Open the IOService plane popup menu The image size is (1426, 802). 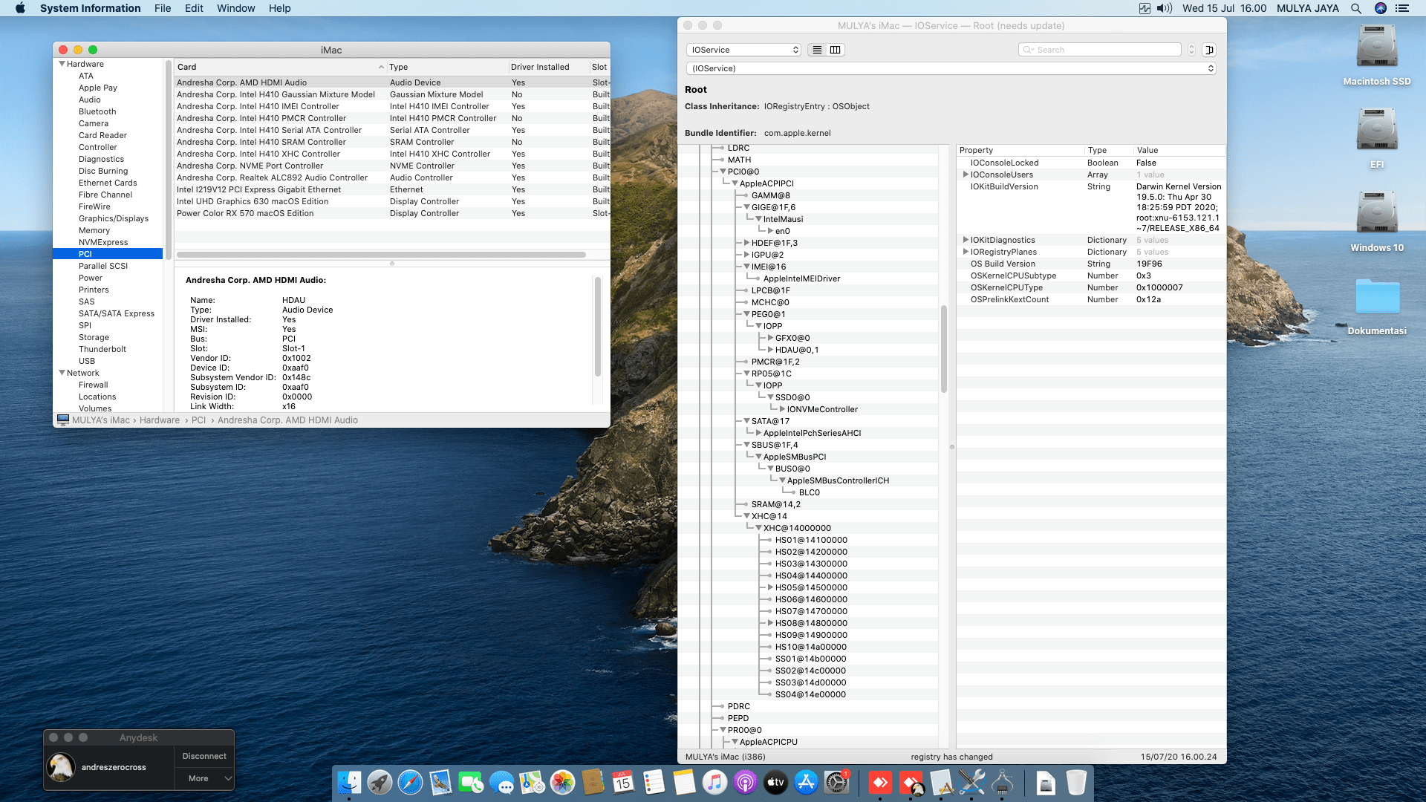(x=743, y=50)
